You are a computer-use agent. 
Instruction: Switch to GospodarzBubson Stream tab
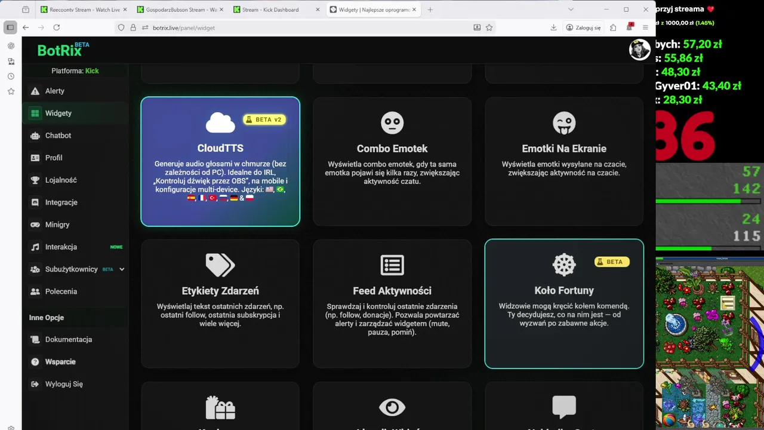[x=178, y=10]
